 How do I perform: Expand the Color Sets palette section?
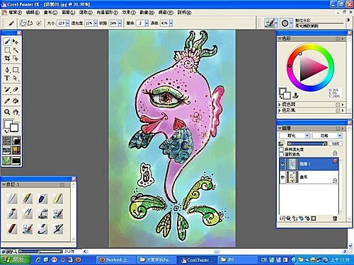pyautogui.click(x=280, y=110)
